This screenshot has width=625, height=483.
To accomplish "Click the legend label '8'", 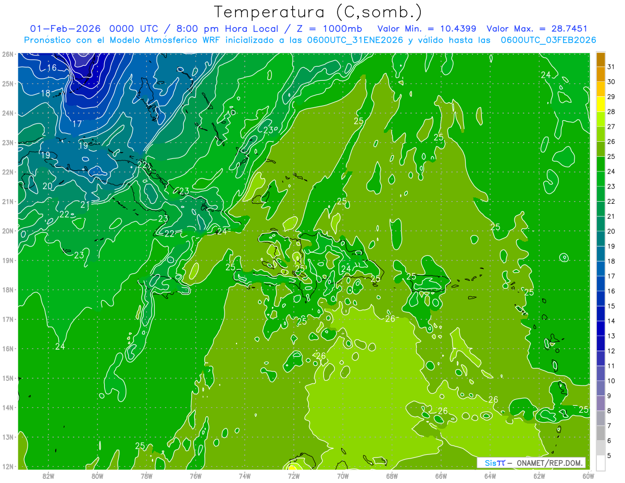I will point(609,411).
